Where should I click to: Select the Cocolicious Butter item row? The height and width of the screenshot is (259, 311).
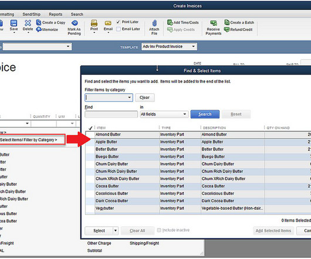click(198, 193)
